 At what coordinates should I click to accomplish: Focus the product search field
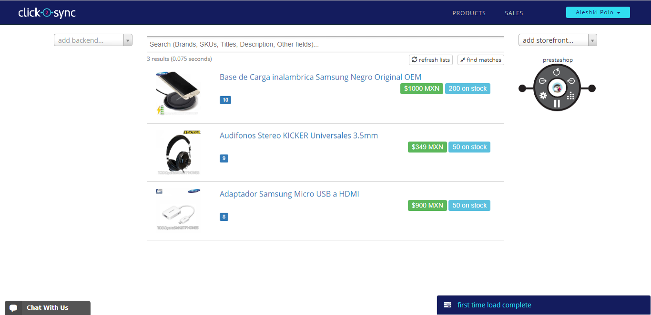click(325, 44)
